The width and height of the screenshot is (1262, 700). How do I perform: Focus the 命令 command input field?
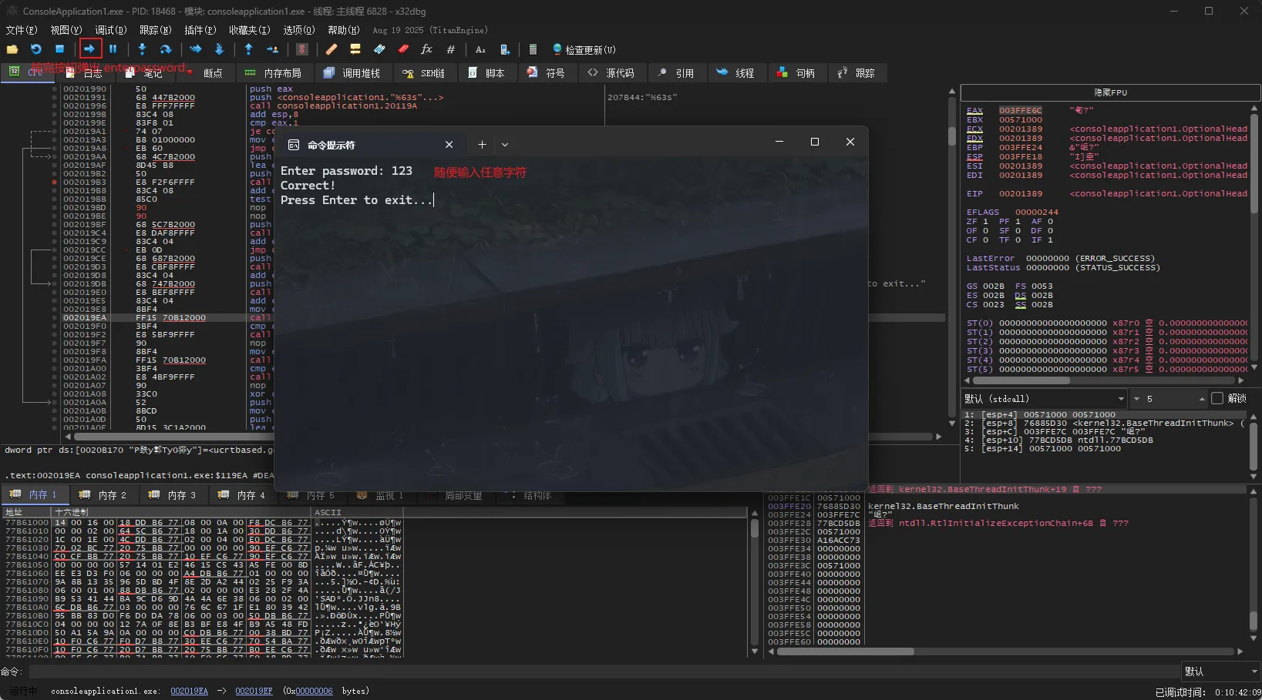point(604,672)
